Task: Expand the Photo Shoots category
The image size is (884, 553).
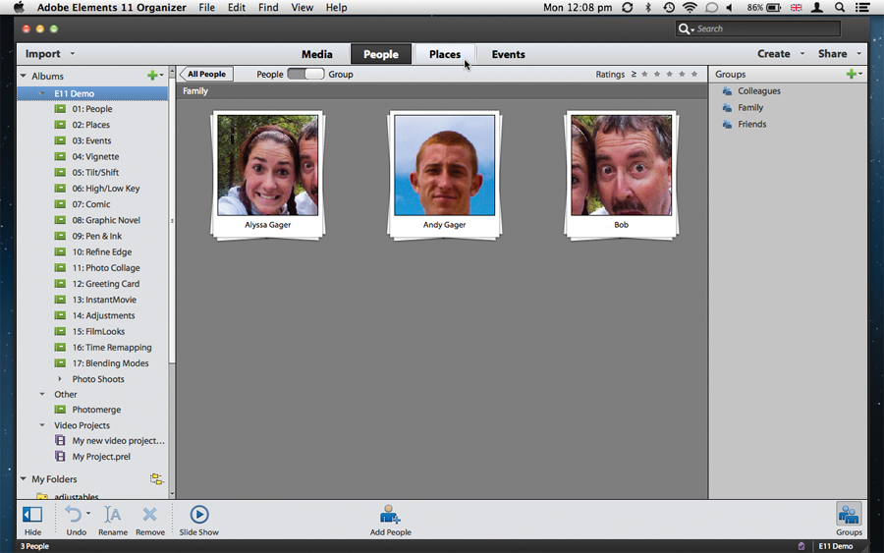Action: [60, 379]
